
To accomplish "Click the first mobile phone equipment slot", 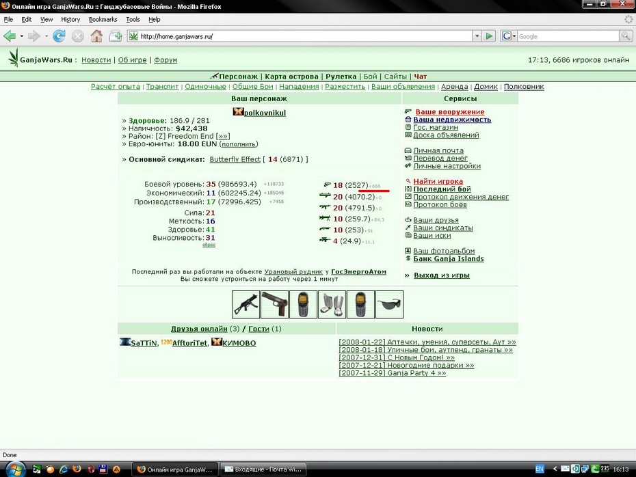I will pos(304,304).
